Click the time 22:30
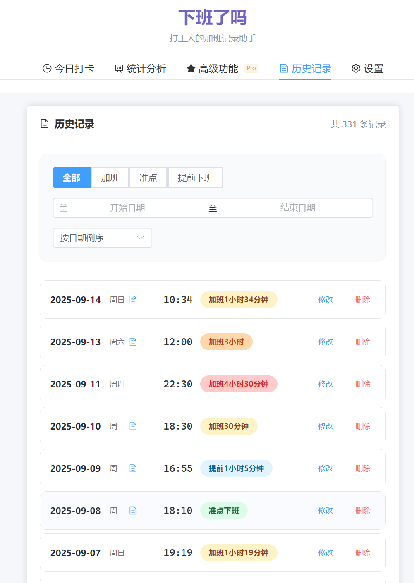Viewport: 414px width, 583px height. pyautogui.click(x=178, y=384)
